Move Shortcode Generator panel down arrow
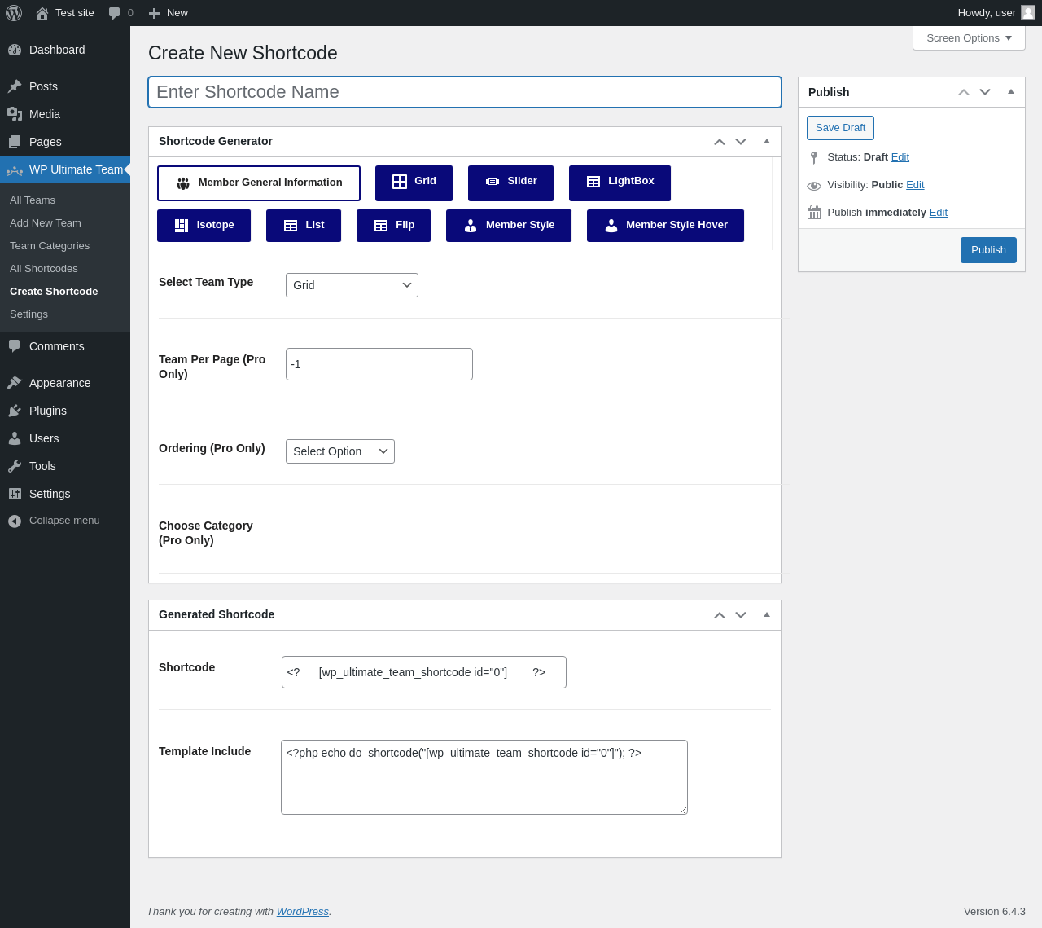This screenshot has height=928, width=1042. pos(741,142)
